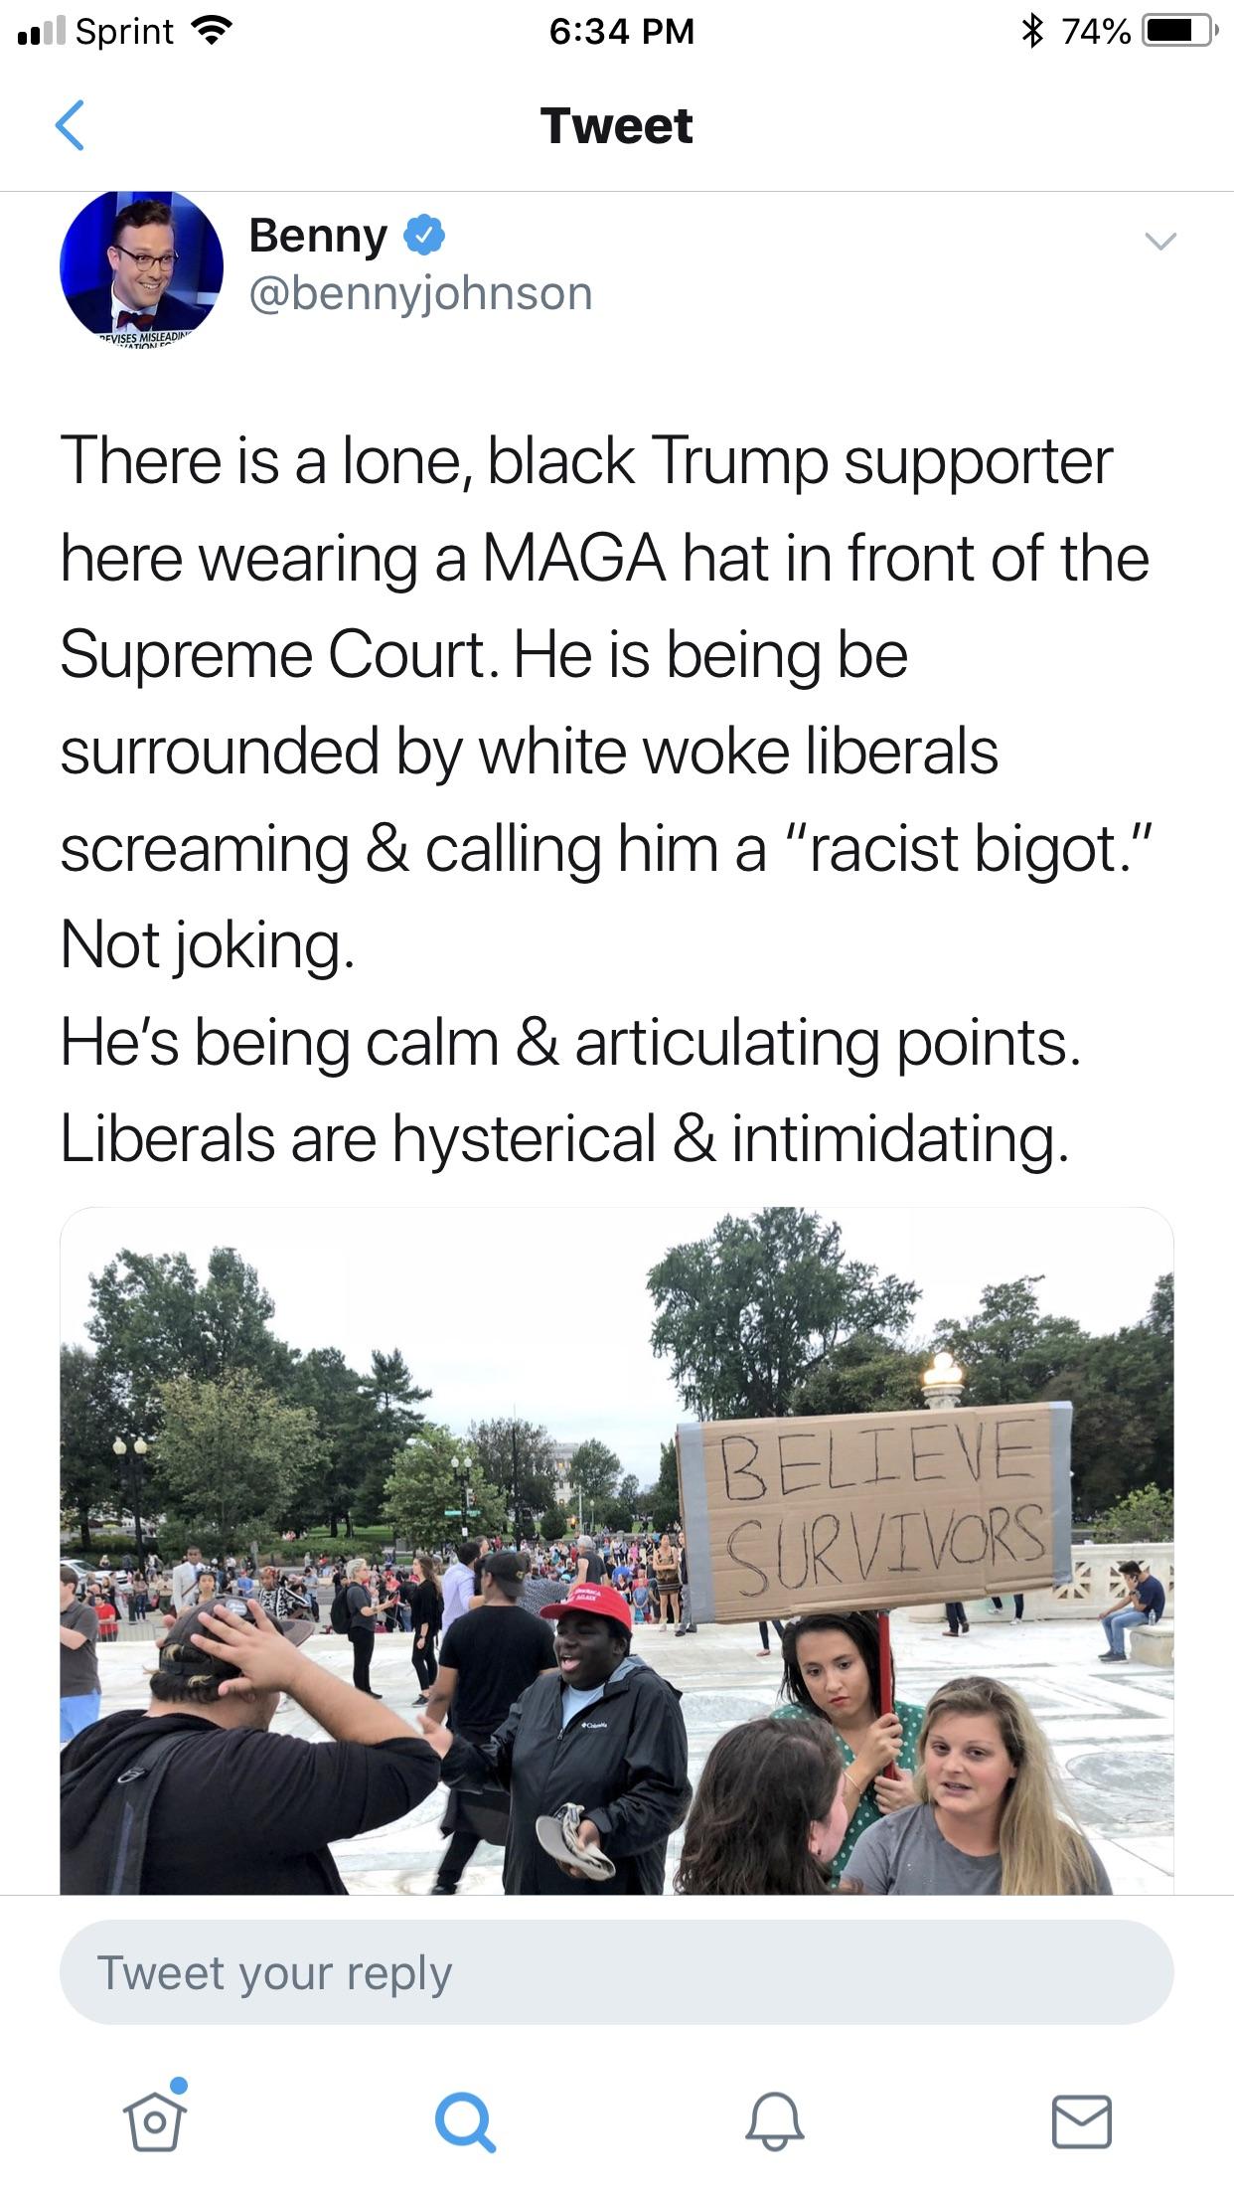Tap the Wi-Fi status icon
Screen dimensions: 1234x2195
[x=210, y=31]
